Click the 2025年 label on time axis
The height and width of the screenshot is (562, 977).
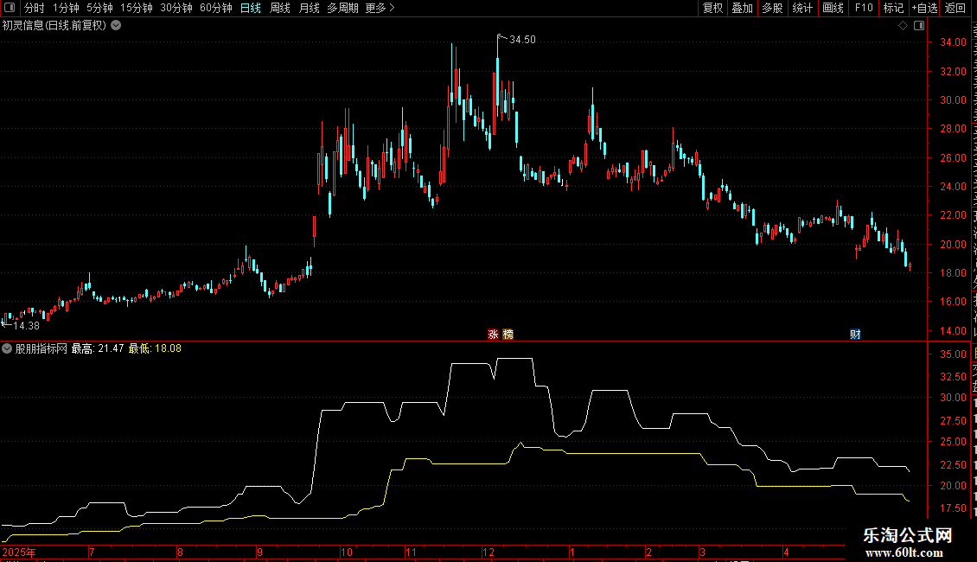(19, 552)
